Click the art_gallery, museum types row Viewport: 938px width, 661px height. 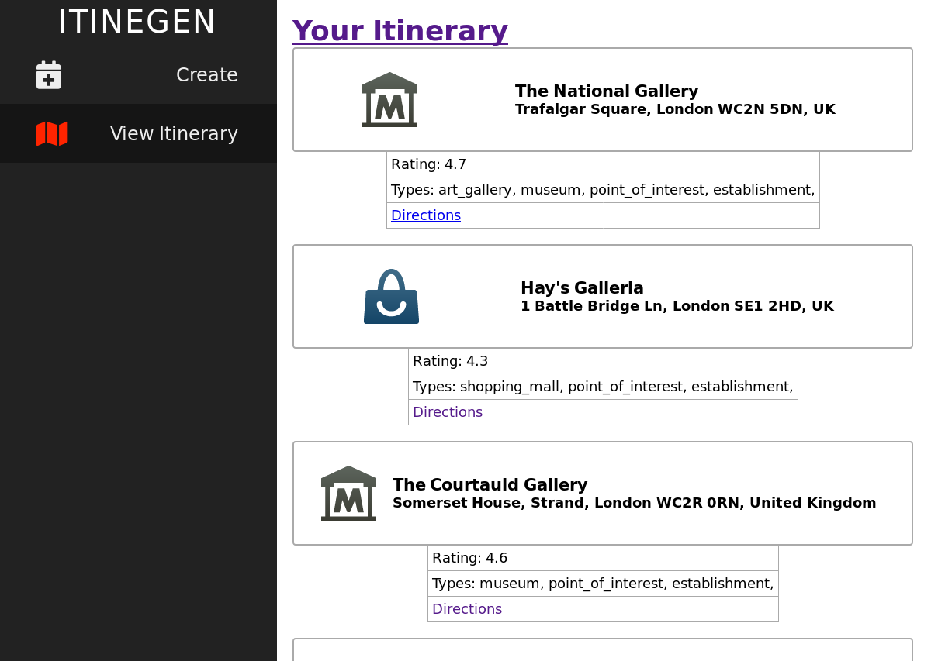coord(603,190)
